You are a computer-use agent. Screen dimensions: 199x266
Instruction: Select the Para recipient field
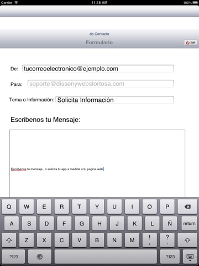pos(101,84)
